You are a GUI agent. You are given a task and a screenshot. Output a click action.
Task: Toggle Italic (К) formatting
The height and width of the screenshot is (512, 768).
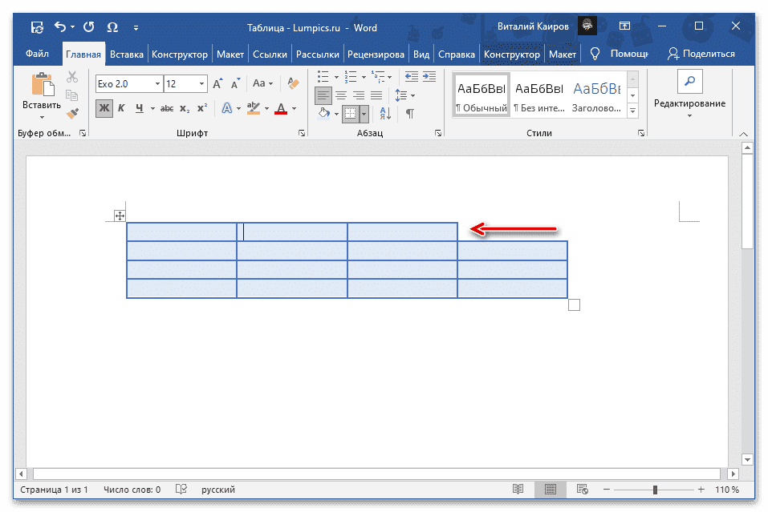[x=121, y=108]
